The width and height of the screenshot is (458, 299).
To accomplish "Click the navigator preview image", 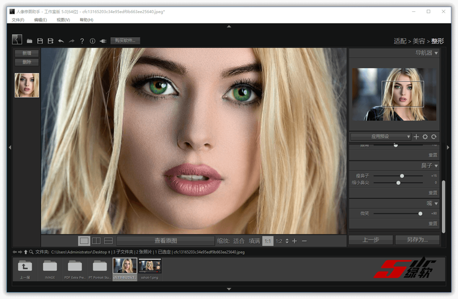I will click(x=394, y=94).
